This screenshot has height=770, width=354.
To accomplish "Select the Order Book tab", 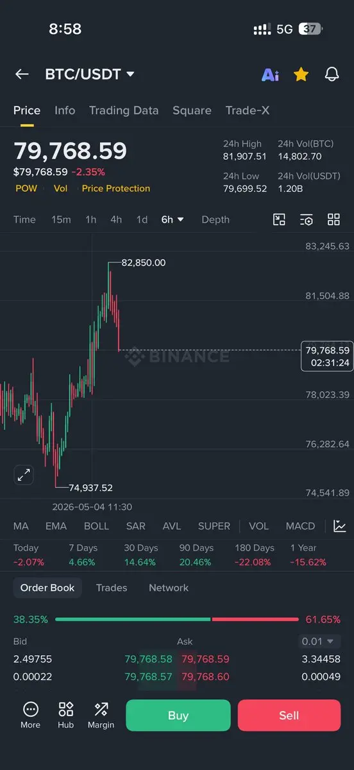I will [47, 588].
